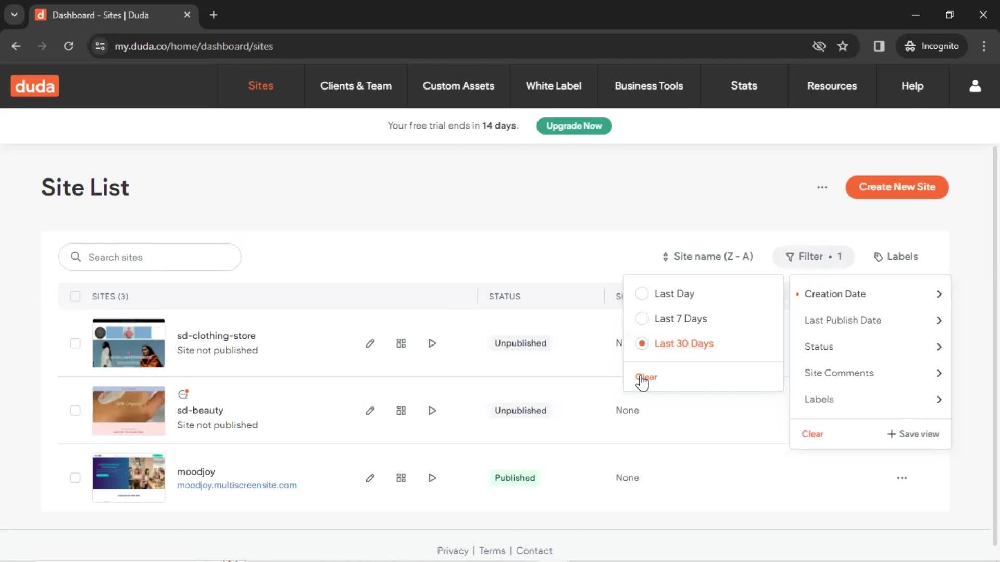Open the Contact footer link

pyautogui.click(x=534, y=551)
